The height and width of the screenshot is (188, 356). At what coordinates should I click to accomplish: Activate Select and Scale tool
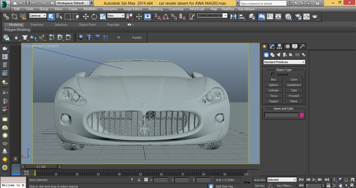pos(103,16)
